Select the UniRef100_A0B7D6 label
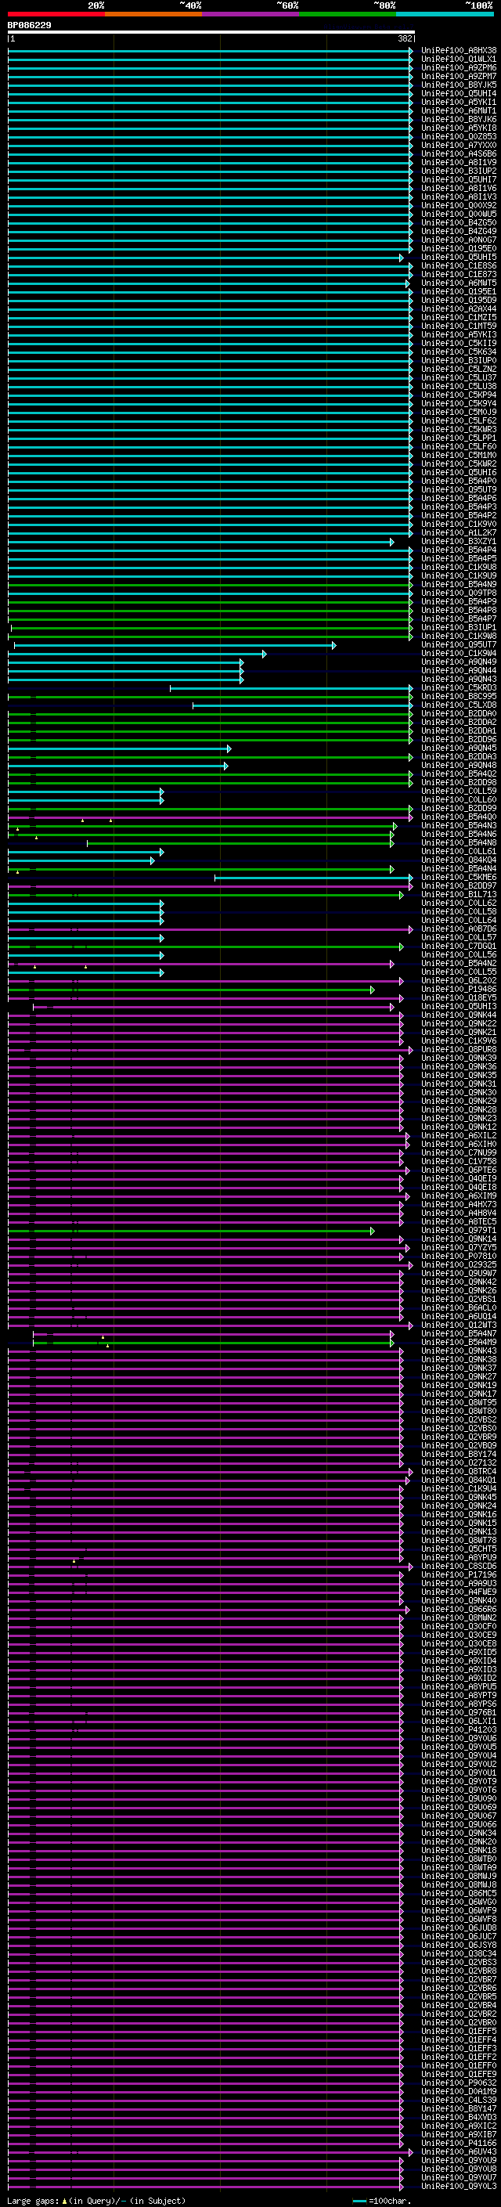 coord(459,929)
